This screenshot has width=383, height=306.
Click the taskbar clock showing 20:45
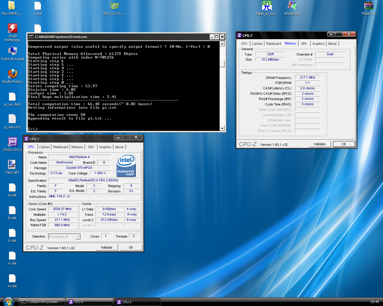pos(375,302)
